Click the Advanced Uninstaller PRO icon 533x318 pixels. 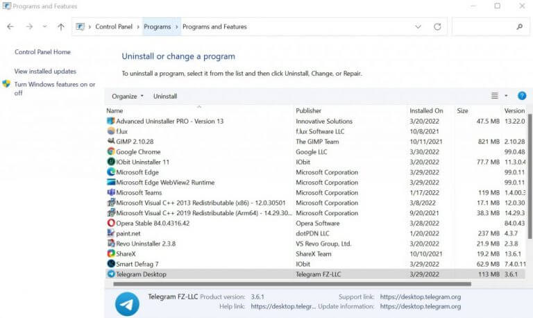(x=111, y=121)
